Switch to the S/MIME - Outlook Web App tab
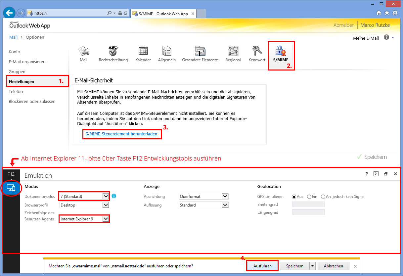Screen dimensions: 403x276 point(163,14)
